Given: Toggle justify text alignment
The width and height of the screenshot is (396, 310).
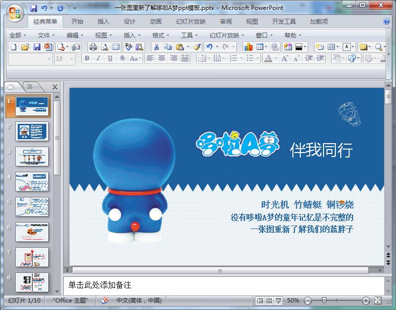Looking at the screenshot, I should [x=185, y=58].
